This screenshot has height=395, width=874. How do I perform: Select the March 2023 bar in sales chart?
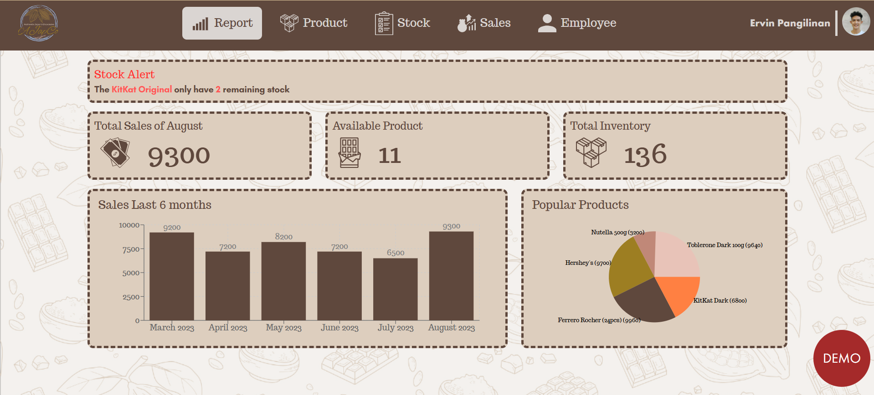tap(172, 276)
